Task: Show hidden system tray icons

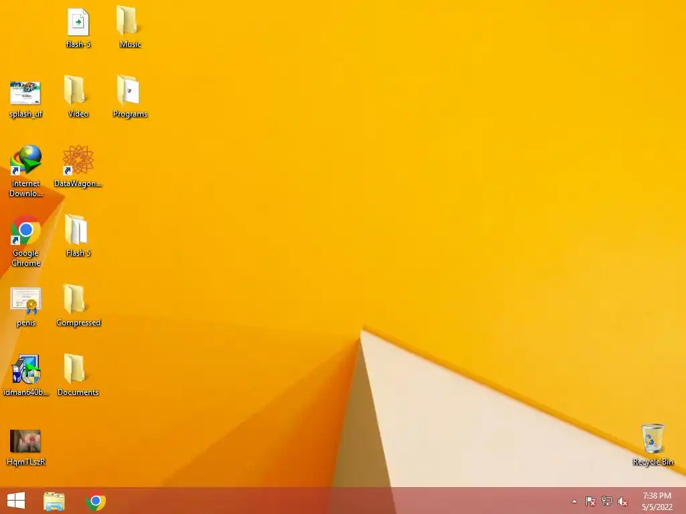Action: (574, 501)
